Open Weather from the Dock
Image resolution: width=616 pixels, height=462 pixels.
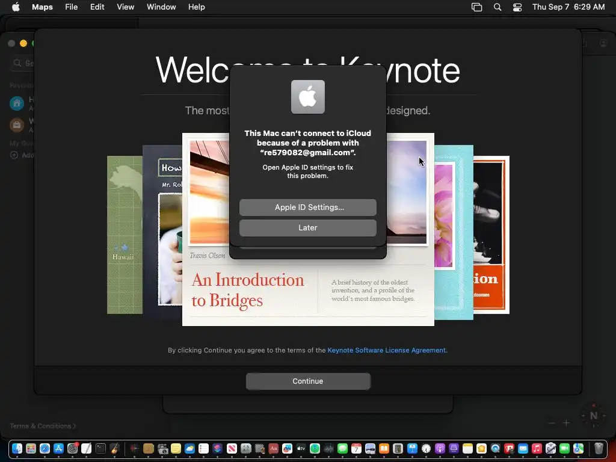pyautogui.click(x=189, y=448)
